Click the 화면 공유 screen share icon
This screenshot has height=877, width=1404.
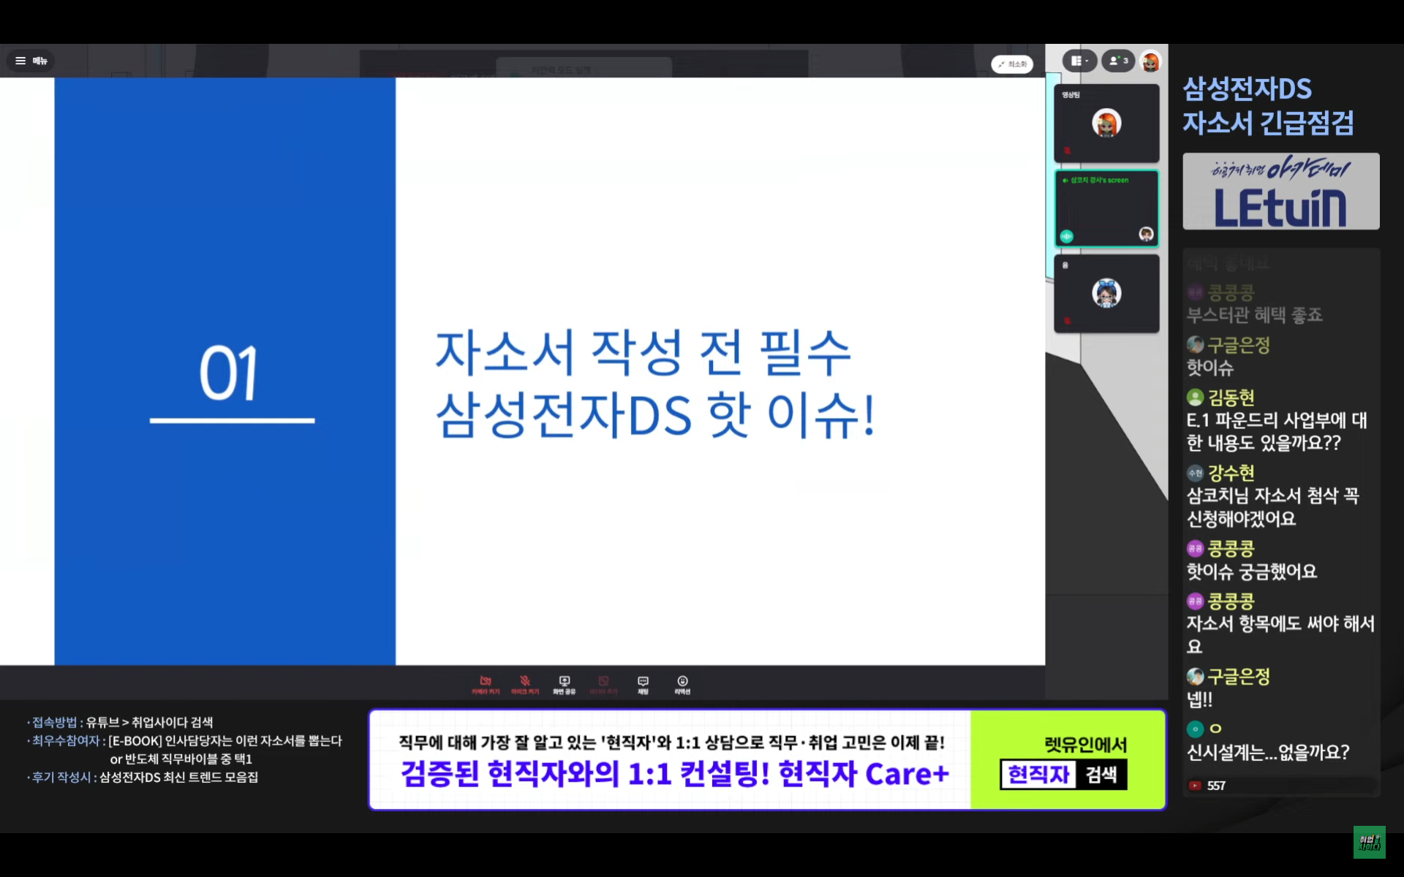tap(565, 685)
